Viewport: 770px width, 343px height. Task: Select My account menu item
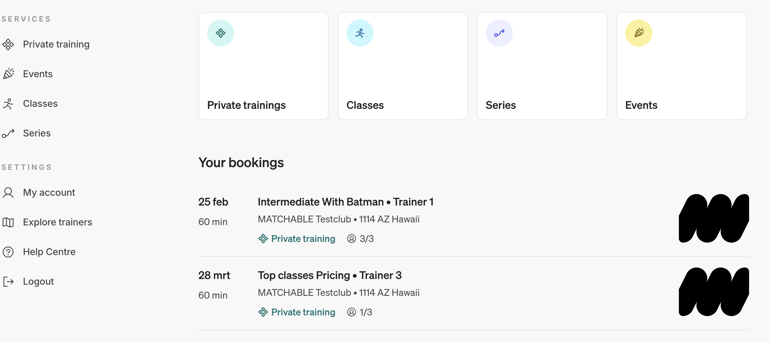click(x=49, y=193)
